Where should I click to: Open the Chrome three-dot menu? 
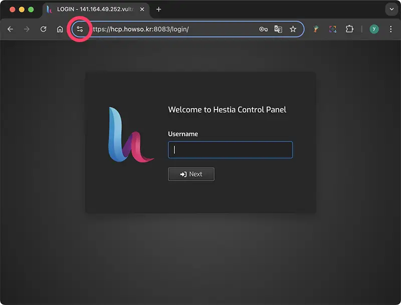(391, 29)
